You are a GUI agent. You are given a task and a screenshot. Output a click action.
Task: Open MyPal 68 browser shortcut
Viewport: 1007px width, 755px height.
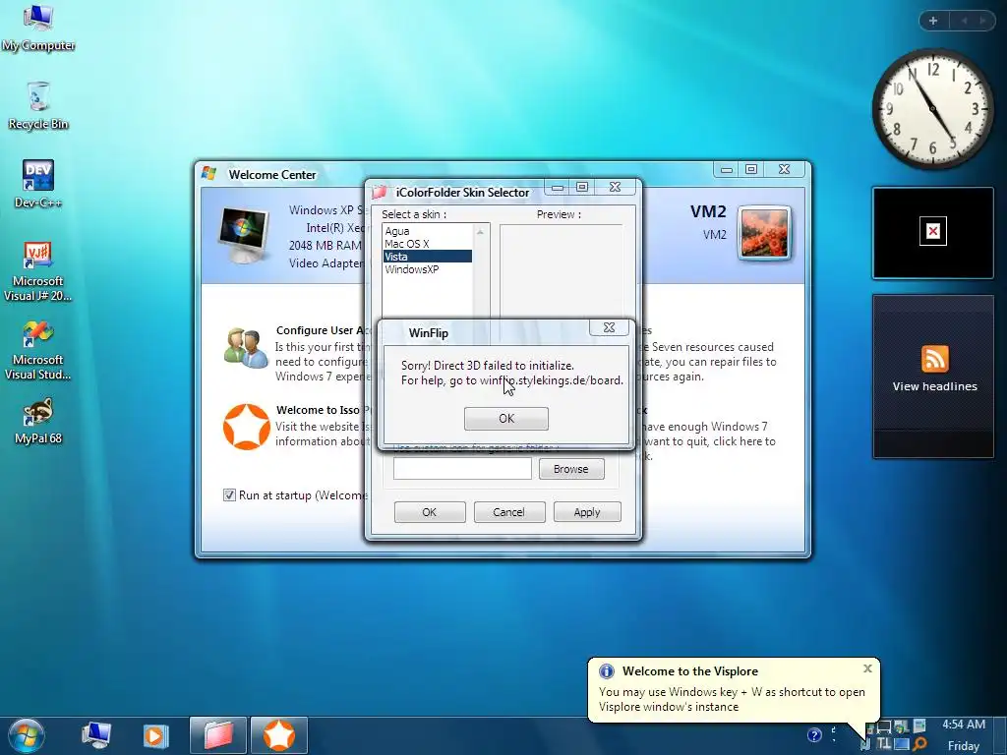click(x=38, y=421)
